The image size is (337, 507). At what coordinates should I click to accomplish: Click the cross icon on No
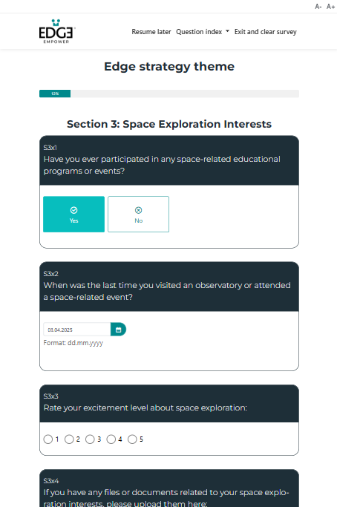[138, 210]
